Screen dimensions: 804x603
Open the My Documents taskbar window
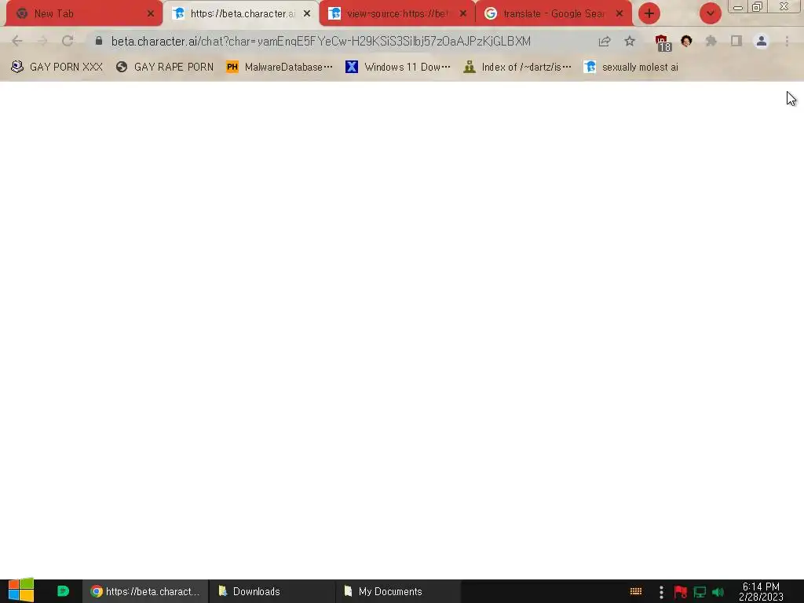pyautogui.click(x=398, y=591)
